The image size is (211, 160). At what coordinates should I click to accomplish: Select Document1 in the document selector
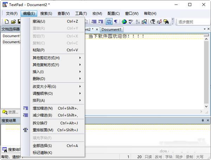[12, 36]
